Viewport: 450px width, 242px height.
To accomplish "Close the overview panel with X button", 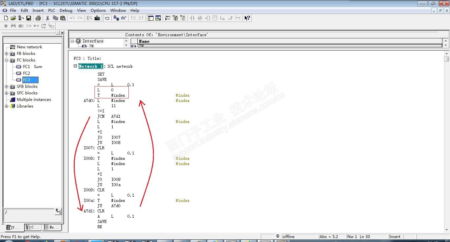I will point(62,33).
